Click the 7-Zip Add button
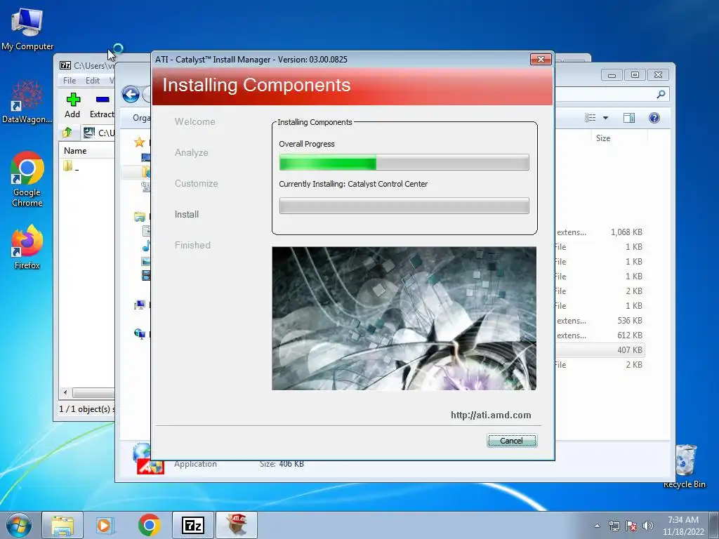 coord(72,105)
